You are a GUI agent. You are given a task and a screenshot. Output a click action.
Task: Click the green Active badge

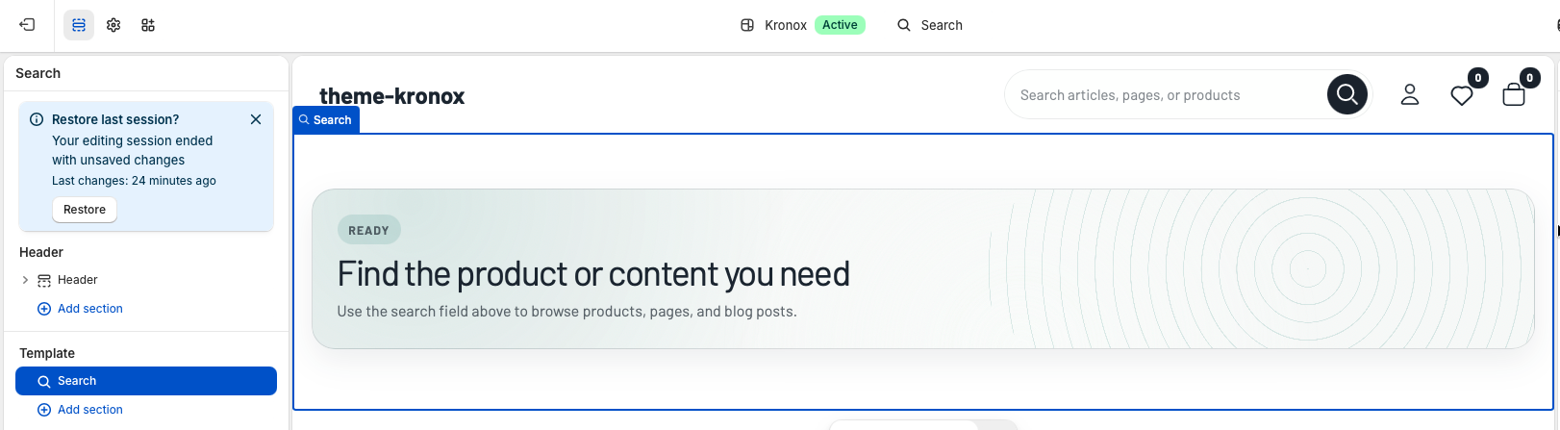[840, 25]
